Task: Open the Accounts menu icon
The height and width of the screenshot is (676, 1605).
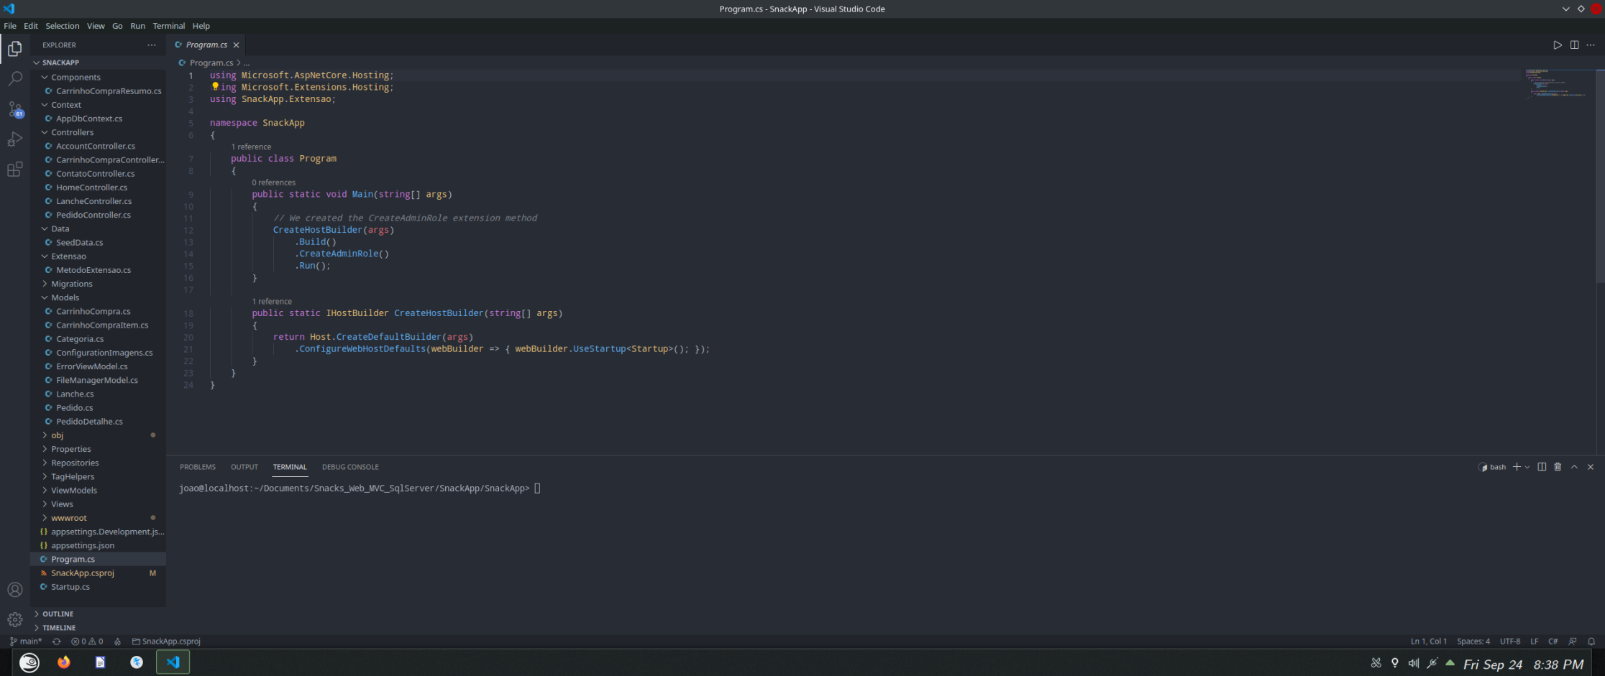Action: [x=14, y=590]
